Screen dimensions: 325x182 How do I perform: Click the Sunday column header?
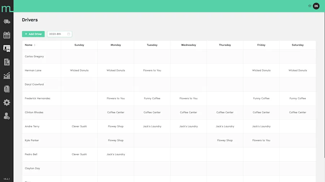[x=79, y=45]
